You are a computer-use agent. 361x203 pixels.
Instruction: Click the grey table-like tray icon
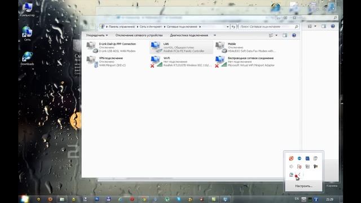[307, 166]
